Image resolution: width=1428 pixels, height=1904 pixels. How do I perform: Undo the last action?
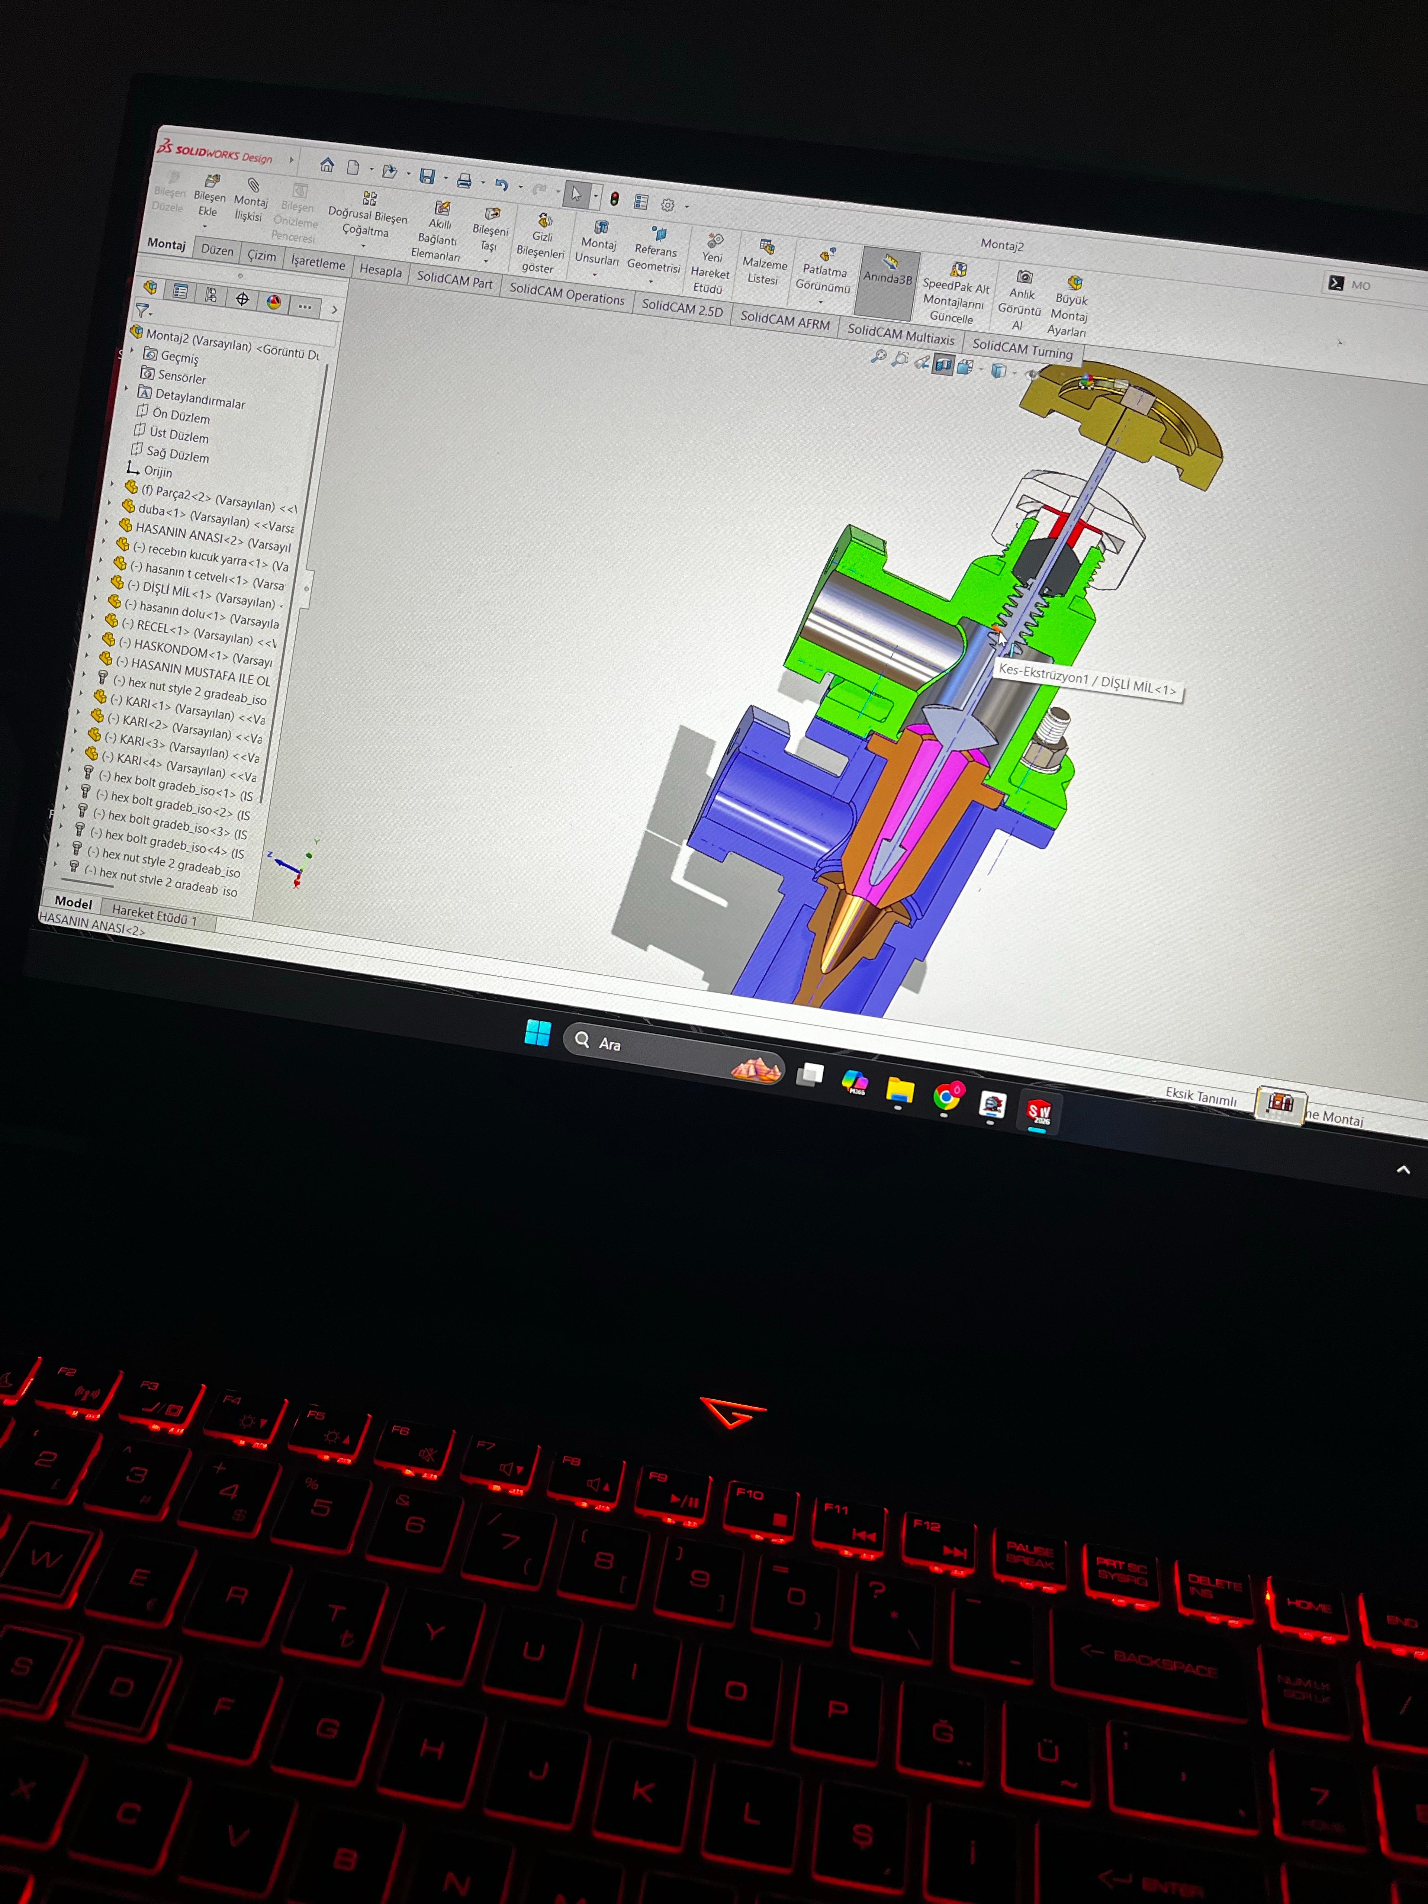tap(502, 185)
